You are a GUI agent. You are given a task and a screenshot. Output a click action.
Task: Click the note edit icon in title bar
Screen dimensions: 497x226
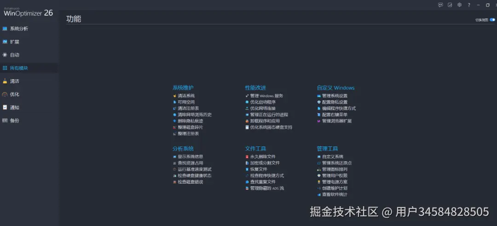[450, 5]
